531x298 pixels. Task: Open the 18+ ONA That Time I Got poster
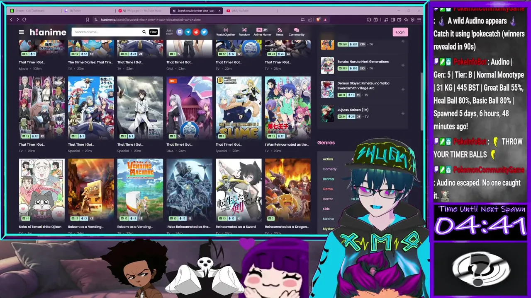[189, 108]
